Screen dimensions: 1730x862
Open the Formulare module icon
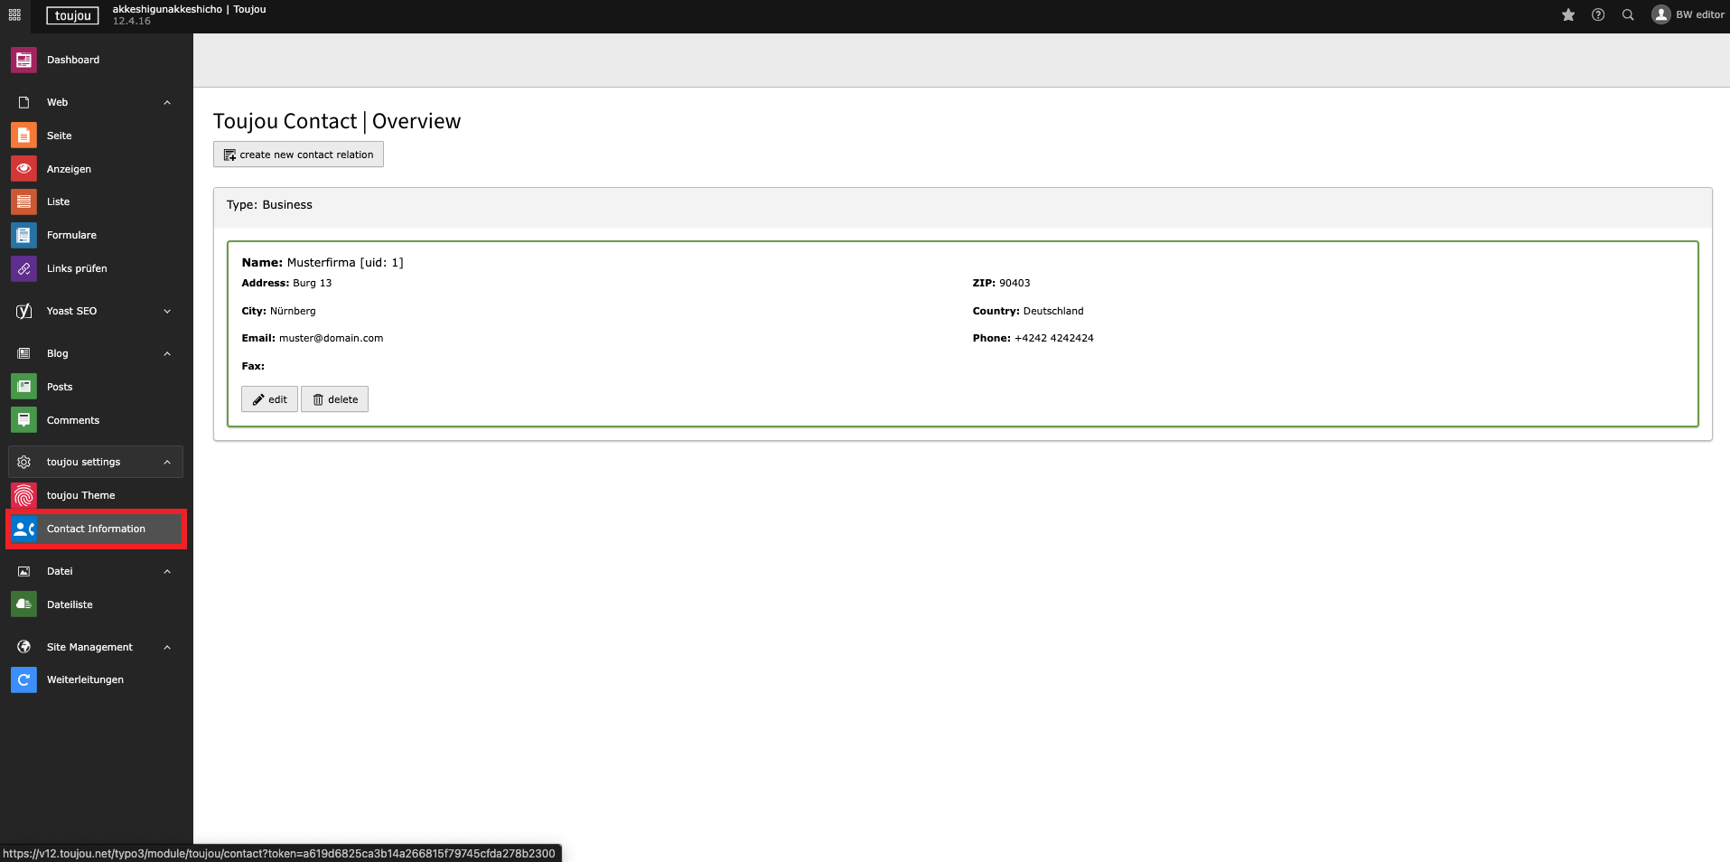pos(23,235)
